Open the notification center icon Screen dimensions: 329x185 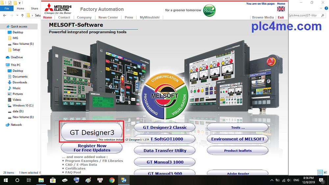pyautogui.click(x=321, y=180)
